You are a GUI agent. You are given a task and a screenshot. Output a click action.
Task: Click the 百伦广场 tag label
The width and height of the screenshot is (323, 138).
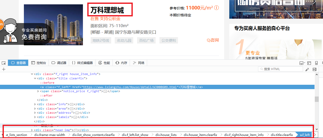pyautogui.click(x=146, y=40)
